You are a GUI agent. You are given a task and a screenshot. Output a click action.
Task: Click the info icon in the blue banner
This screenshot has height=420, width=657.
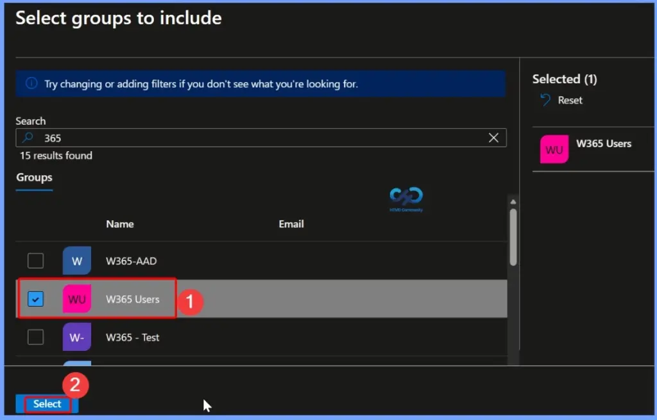(31, 83)
